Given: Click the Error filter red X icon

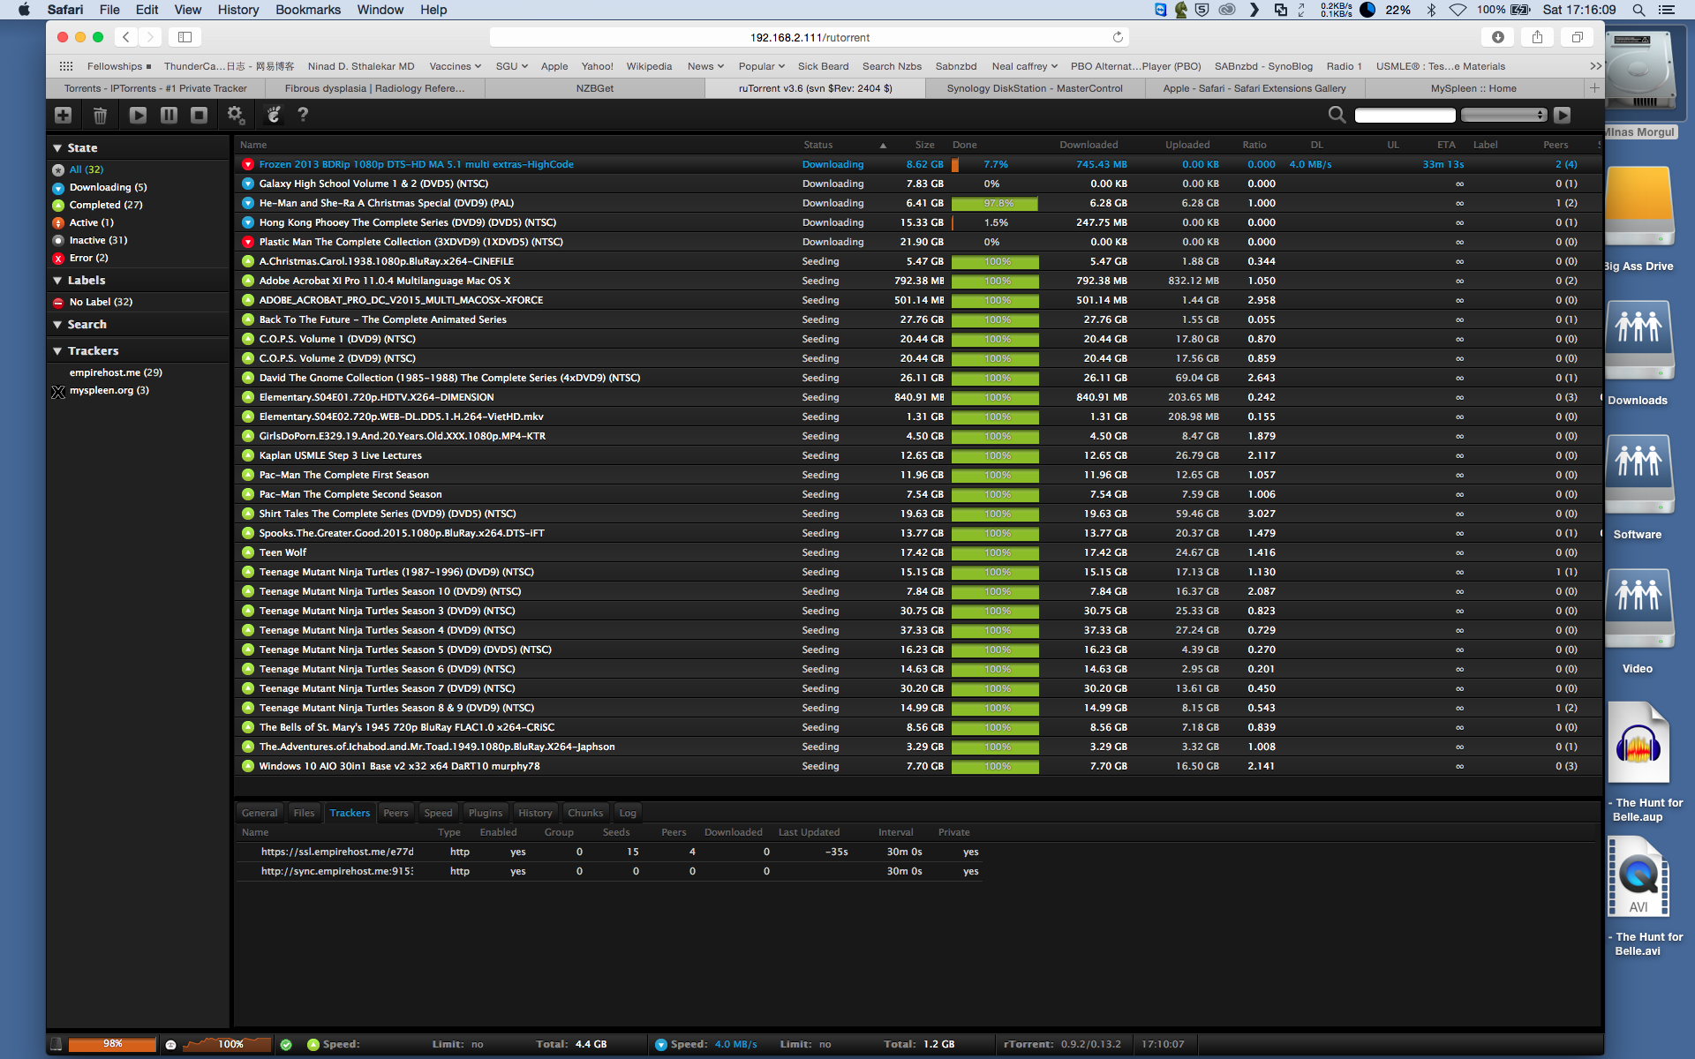Looking at the screenshot, I should [x=58, y=258].
